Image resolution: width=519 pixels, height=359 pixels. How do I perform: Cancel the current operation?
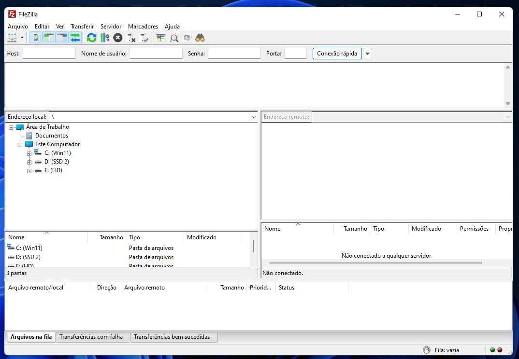tap(118, 38)
